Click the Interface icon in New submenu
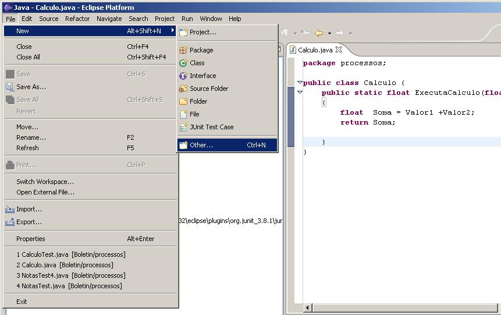This screenshot has height=315, width=501. (183, 76)
